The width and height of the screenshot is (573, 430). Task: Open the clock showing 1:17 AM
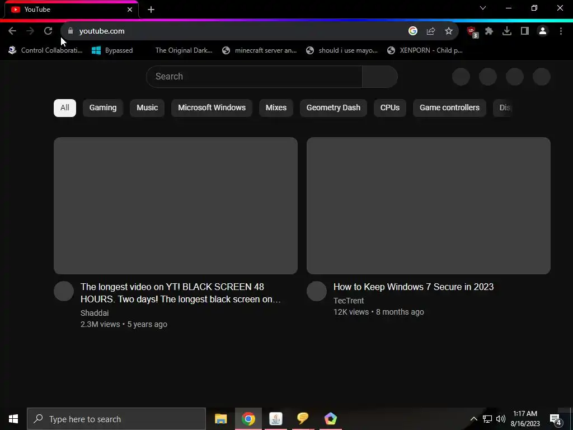525,419
